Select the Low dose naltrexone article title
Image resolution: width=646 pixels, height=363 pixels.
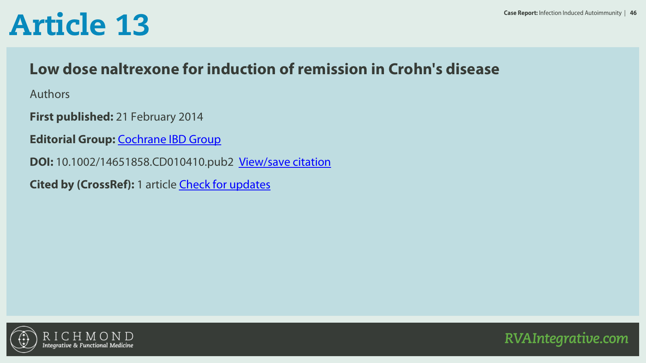point(264,69)
